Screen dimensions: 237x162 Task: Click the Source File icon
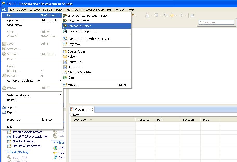tap(65, 62)
